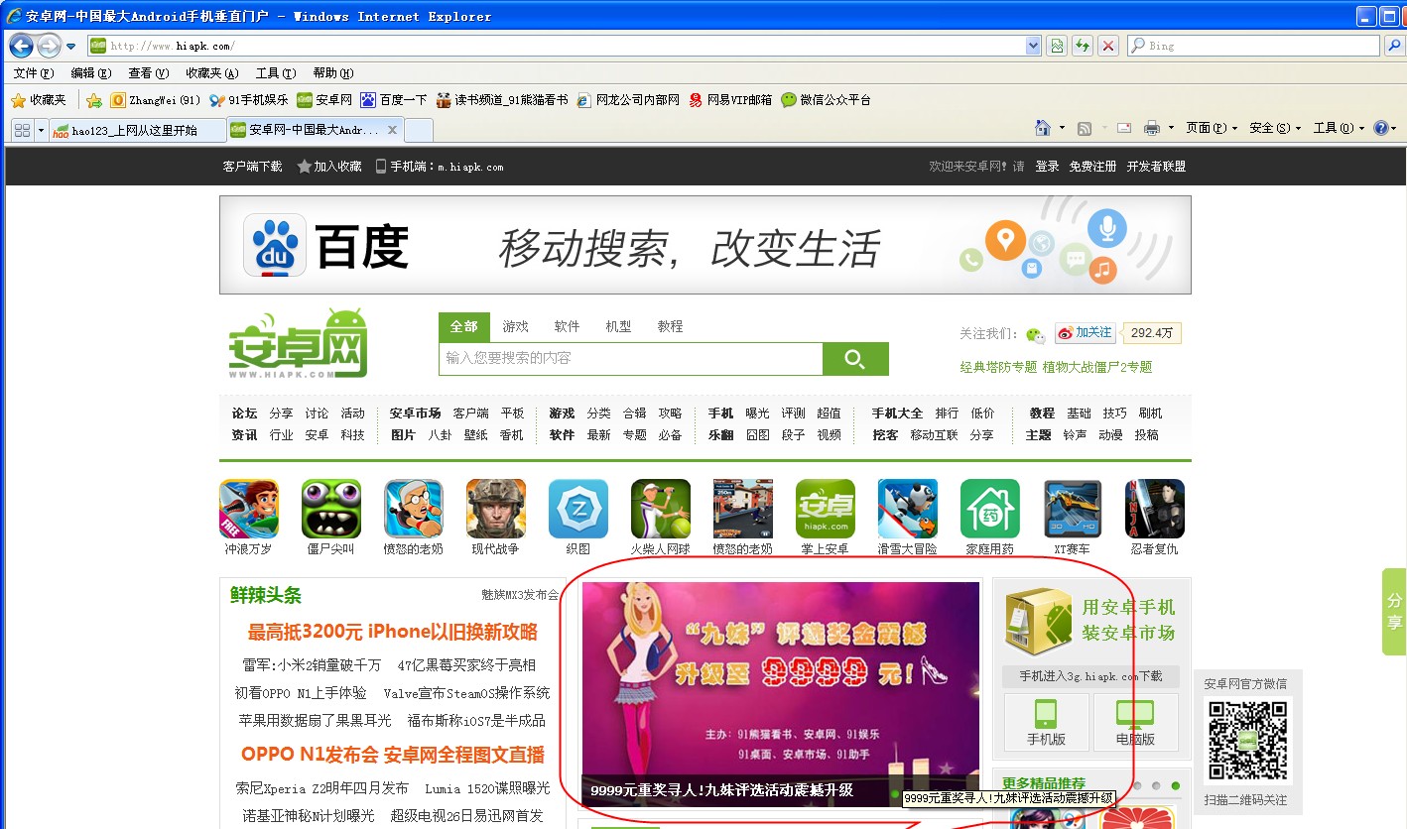
Task: Click the Refresh page icon
Action: pos(1083,46)
